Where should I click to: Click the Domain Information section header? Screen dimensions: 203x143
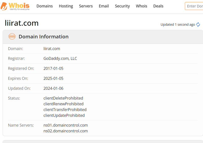pos(43,37)
